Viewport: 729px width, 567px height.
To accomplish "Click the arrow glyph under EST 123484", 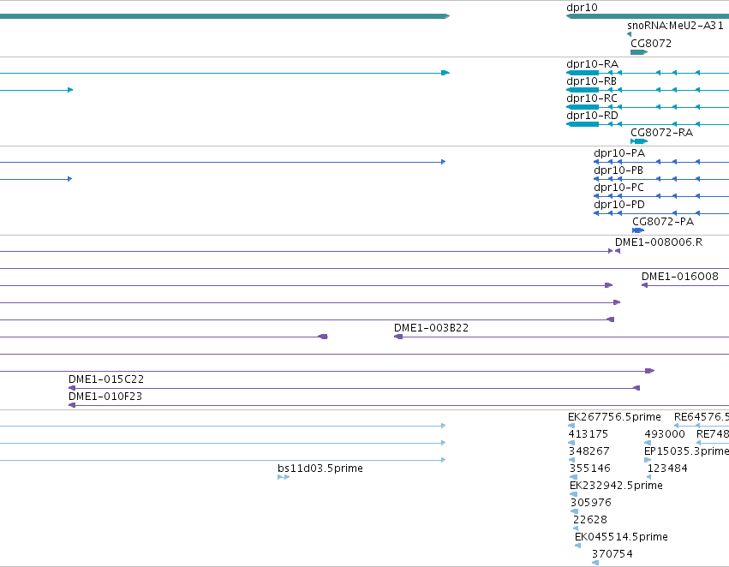I will (649, 477).
